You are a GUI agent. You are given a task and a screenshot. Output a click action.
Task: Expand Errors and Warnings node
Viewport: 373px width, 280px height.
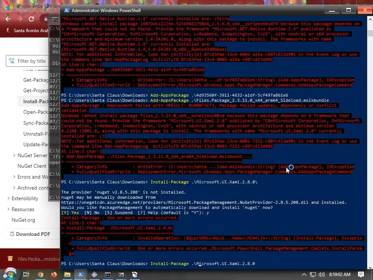[15, 177]
